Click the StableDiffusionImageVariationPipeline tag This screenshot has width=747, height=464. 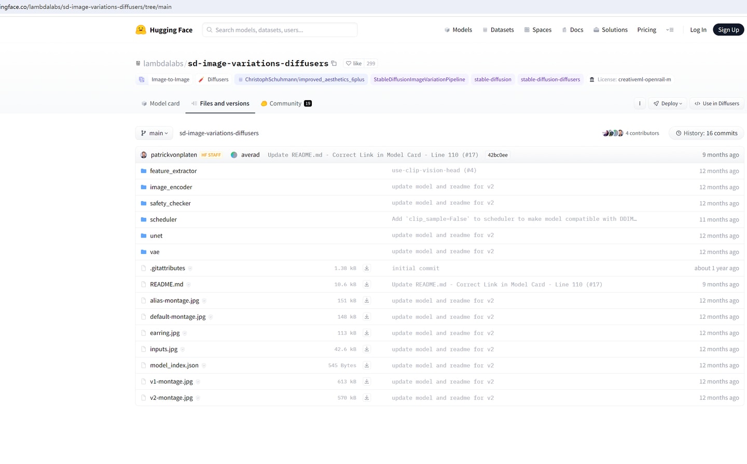tap(419, 80)
